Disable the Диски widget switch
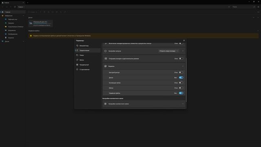Screen dimensions: 261x147 pos(181,78)
